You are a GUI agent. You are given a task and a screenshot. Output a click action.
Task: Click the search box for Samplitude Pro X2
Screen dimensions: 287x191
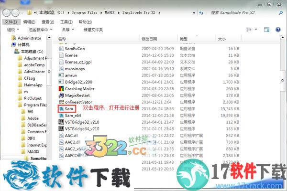click(242, 13)
